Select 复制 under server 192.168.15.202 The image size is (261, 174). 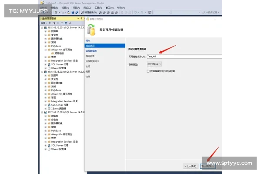click(x=54, y=87)
